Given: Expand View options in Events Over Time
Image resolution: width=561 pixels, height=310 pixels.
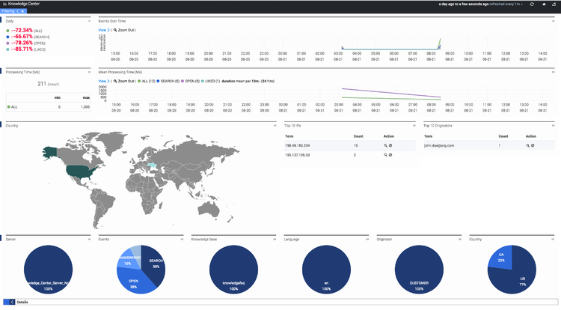Looking at the screenshot, I should click(104, 29).
